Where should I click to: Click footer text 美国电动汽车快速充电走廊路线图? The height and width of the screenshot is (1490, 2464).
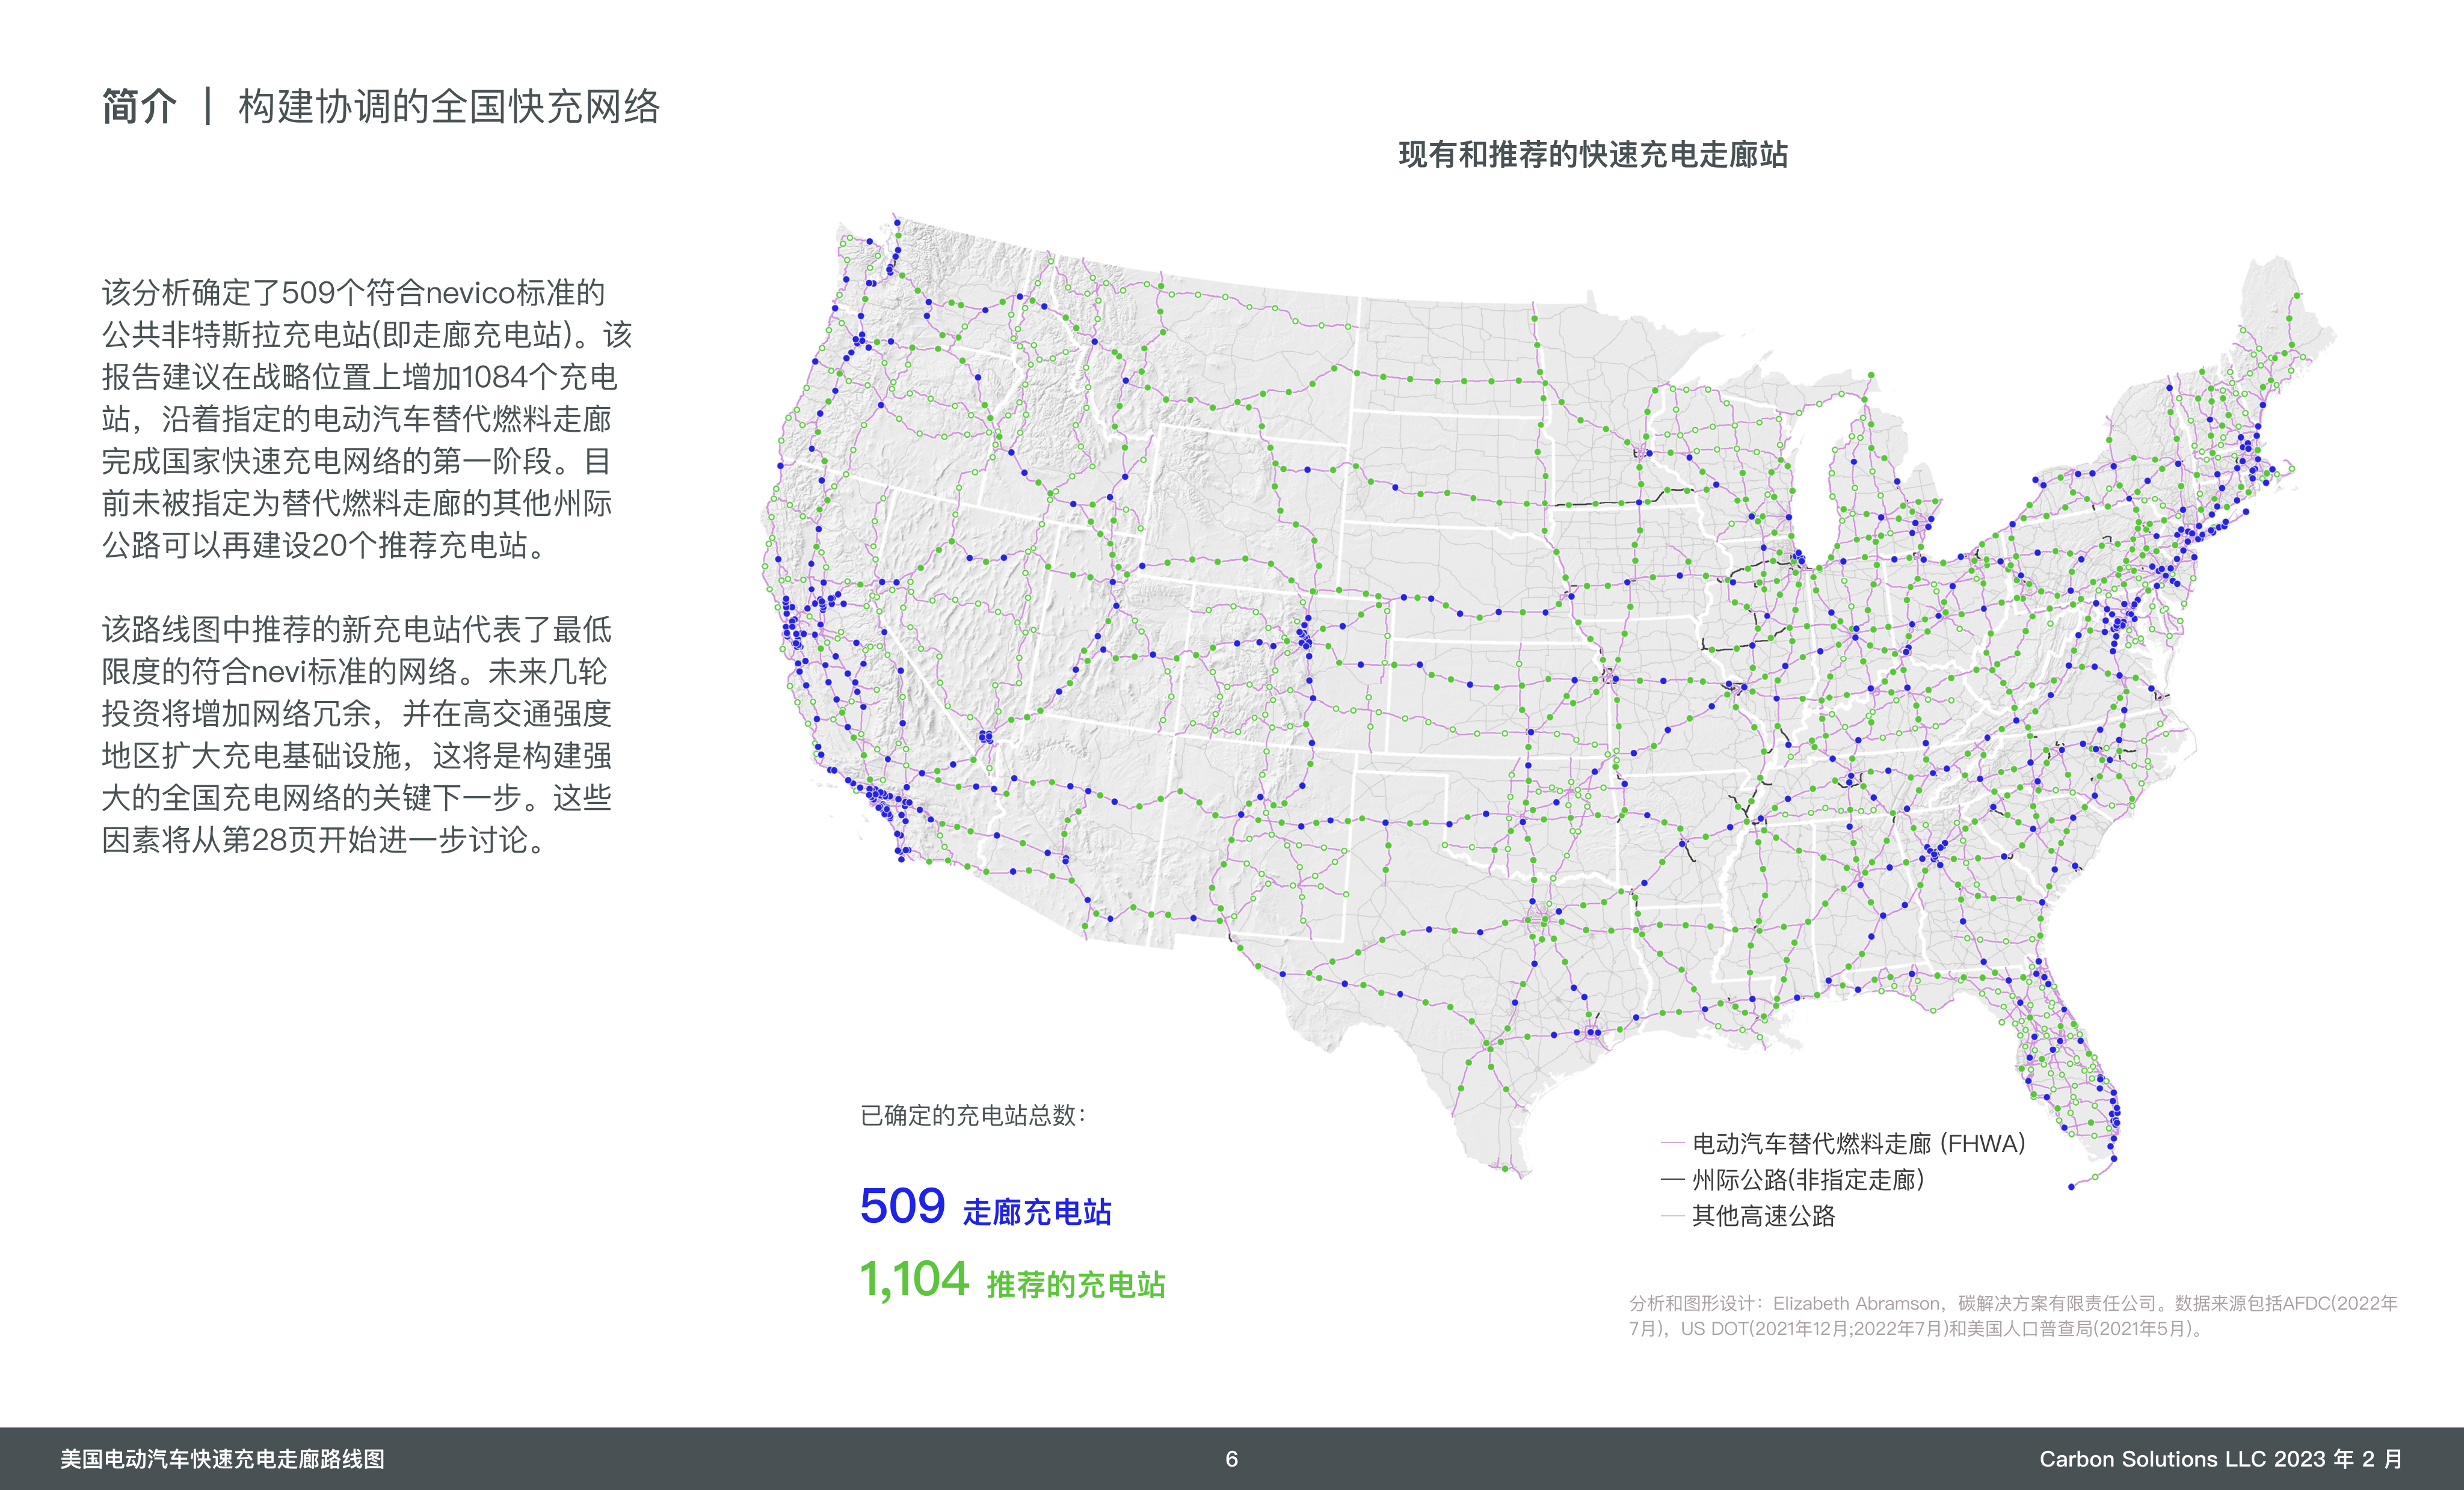pos(222,1459)
